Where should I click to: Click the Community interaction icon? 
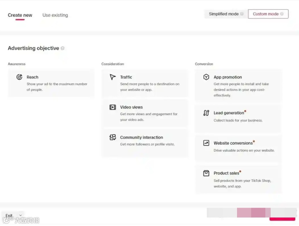[113, 138]
